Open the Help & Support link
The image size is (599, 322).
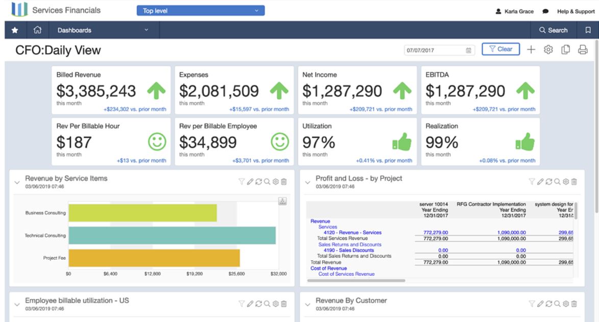pyautogui.click(x=576, y=11)
